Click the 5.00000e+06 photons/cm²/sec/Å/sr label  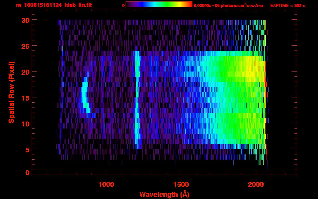tap(228, 5)
